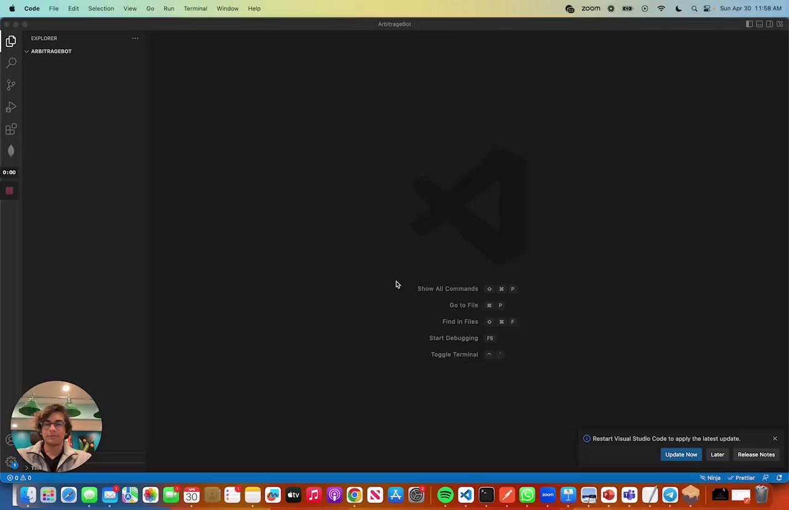The height and width of the screenshot is (510, 789).
Task: Open Control Center in the menu bar
Action: (x=707, y=9)
